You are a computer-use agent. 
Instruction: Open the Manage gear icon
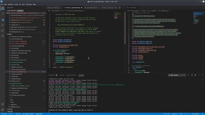coord(3,110)
